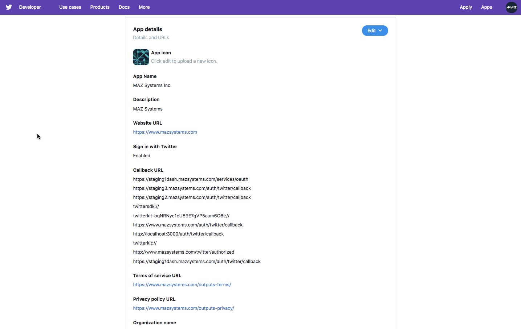This screenshot has width=521, height=329.
Task: Click the 'Description' field label
Action: pos(146,100)
